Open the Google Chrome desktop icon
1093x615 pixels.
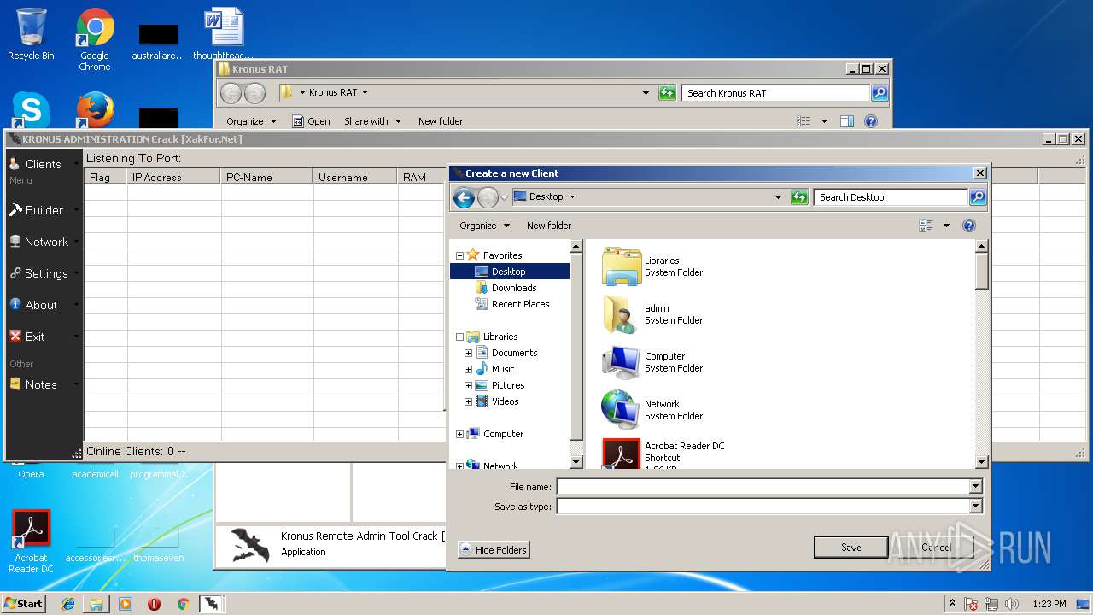point(95,39)
